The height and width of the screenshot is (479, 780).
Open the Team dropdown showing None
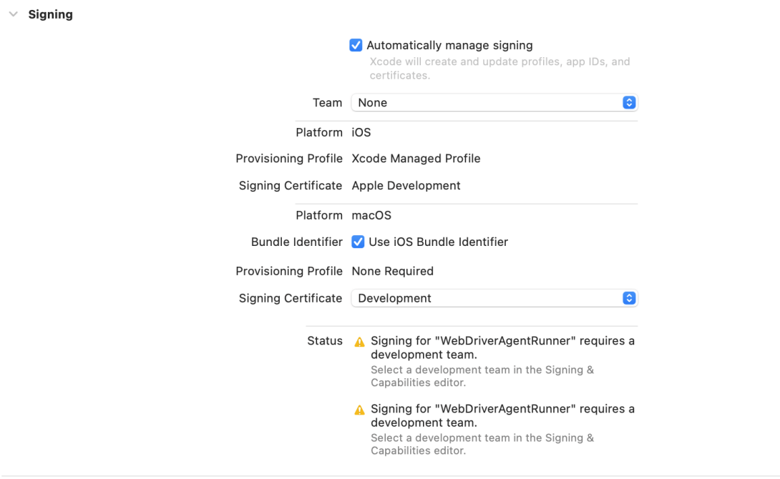(487, 102)
